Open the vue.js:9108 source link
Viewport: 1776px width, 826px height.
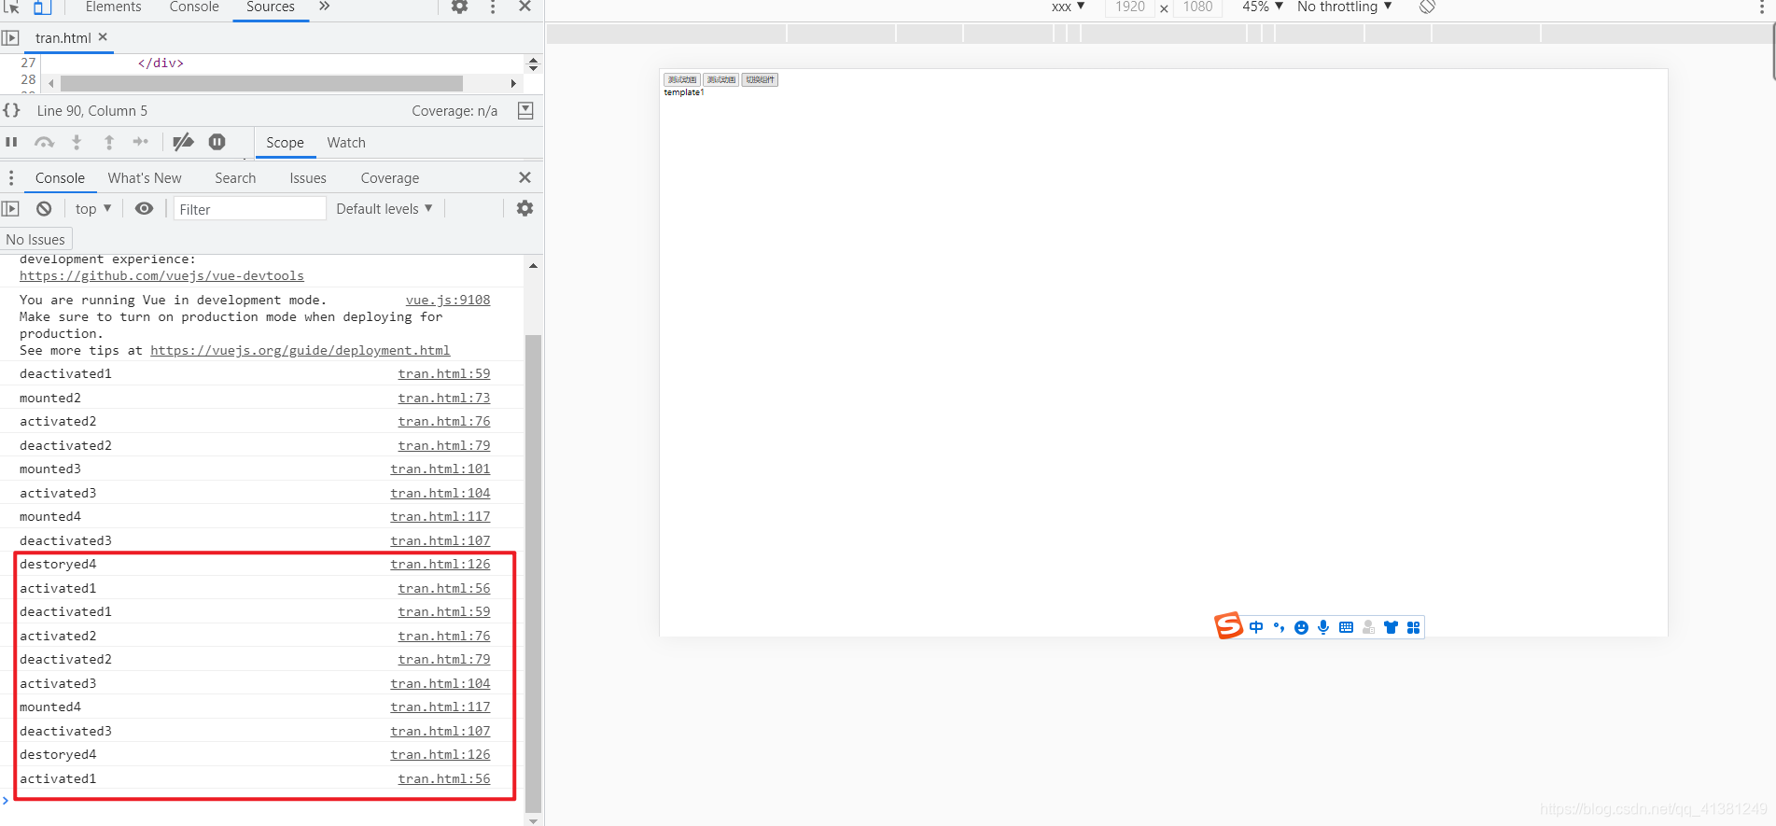point(448,301)
